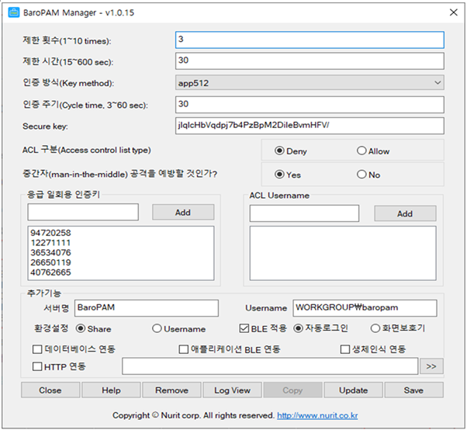Click the empty ACL Username list box

click(343, 253)
